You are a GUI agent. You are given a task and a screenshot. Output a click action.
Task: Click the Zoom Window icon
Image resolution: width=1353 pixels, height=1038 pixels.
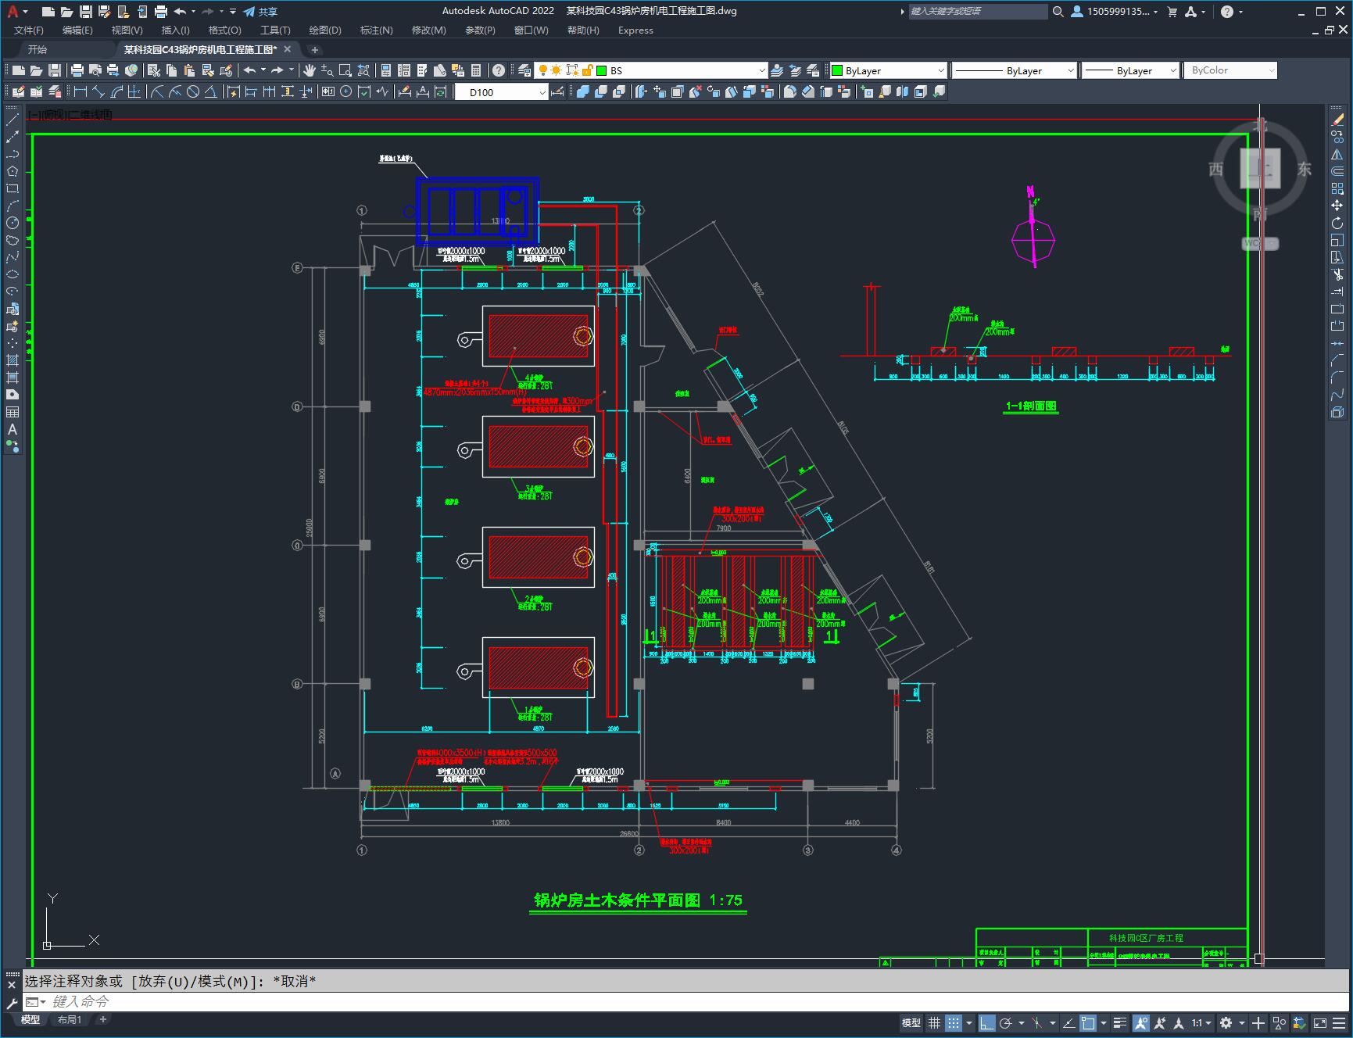(x=345, y=70)
